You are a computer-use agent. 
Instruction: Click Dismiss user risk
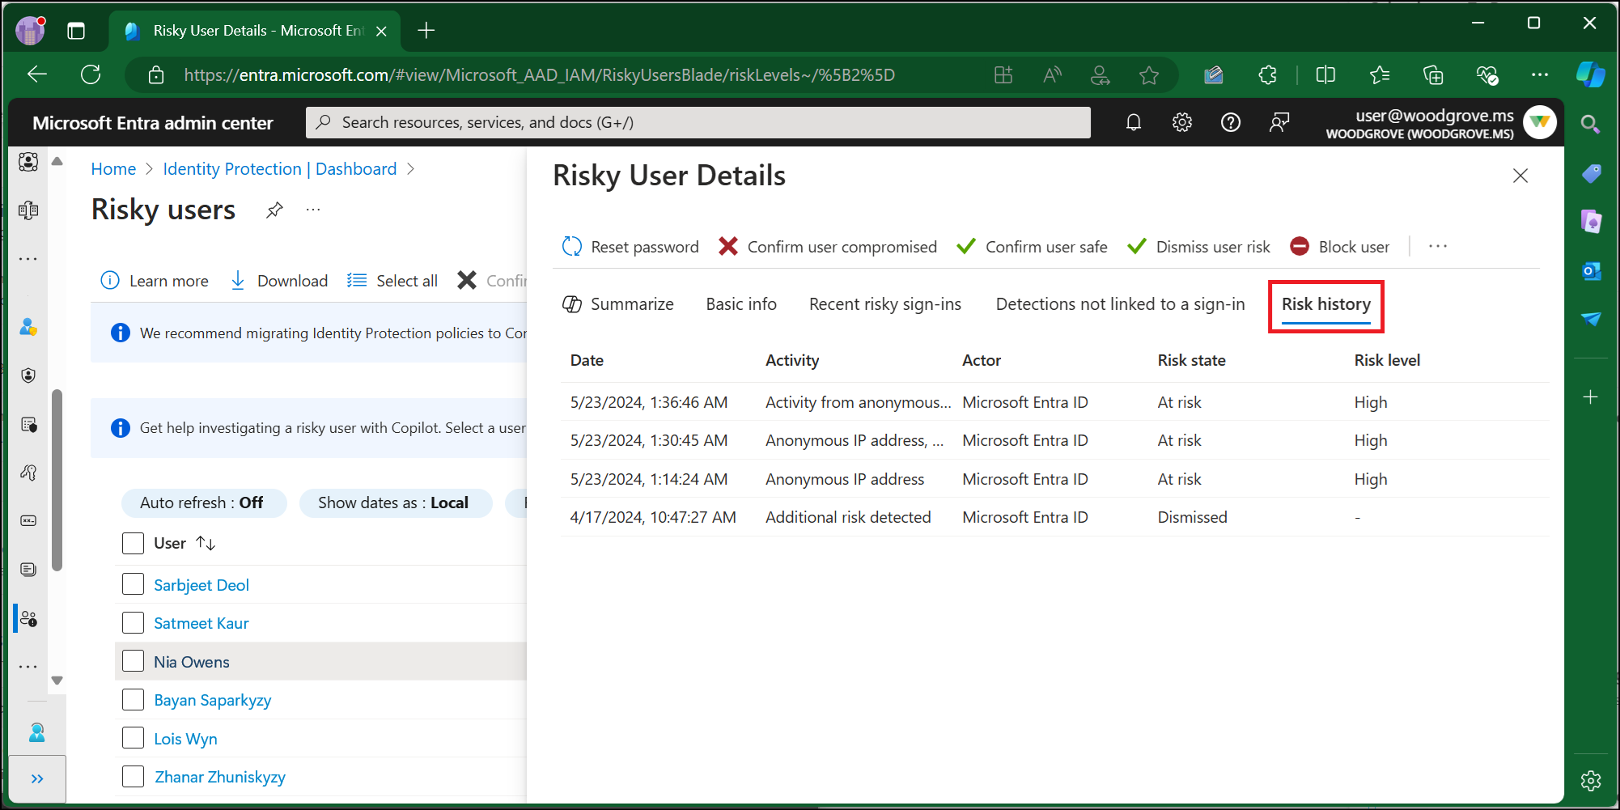click(1199, 247)
